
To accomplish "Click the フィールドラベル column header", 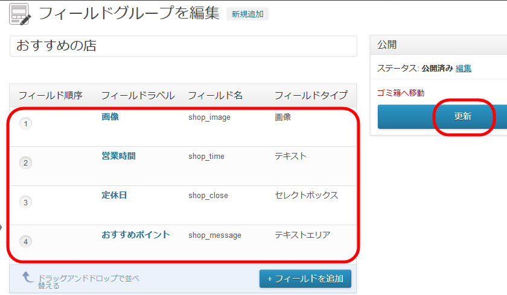I will point(138,96).
